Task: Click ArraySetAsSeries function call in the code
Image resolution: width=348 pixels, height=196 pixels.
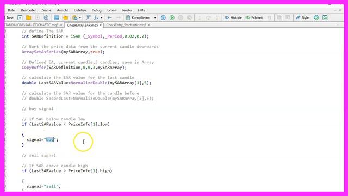Action: pyautogui.click(x=41, y=52)
